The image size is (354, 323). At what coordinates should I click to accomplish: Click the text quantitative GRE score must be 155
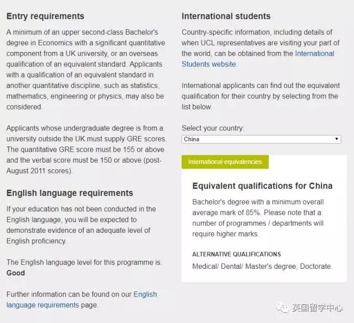(x=79, y=149)
